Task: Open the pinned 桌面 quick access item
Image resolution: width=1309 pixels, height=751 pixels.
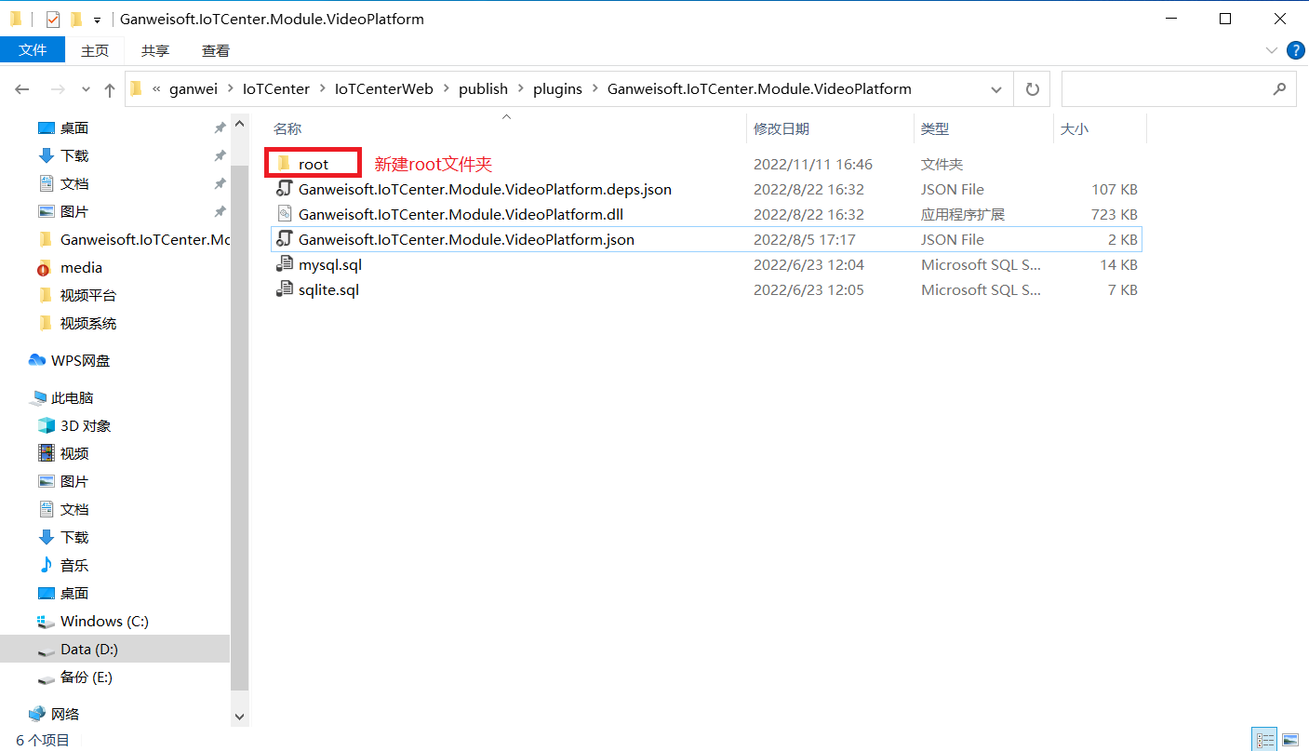Action: [x=74, y=127]
